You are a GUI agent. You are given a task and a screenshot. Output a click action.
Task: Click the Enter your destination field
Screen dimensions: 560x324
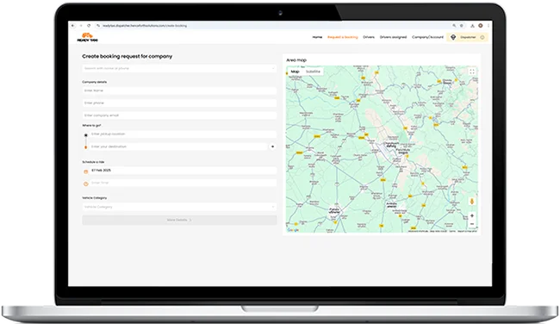(x=178, y=146)
